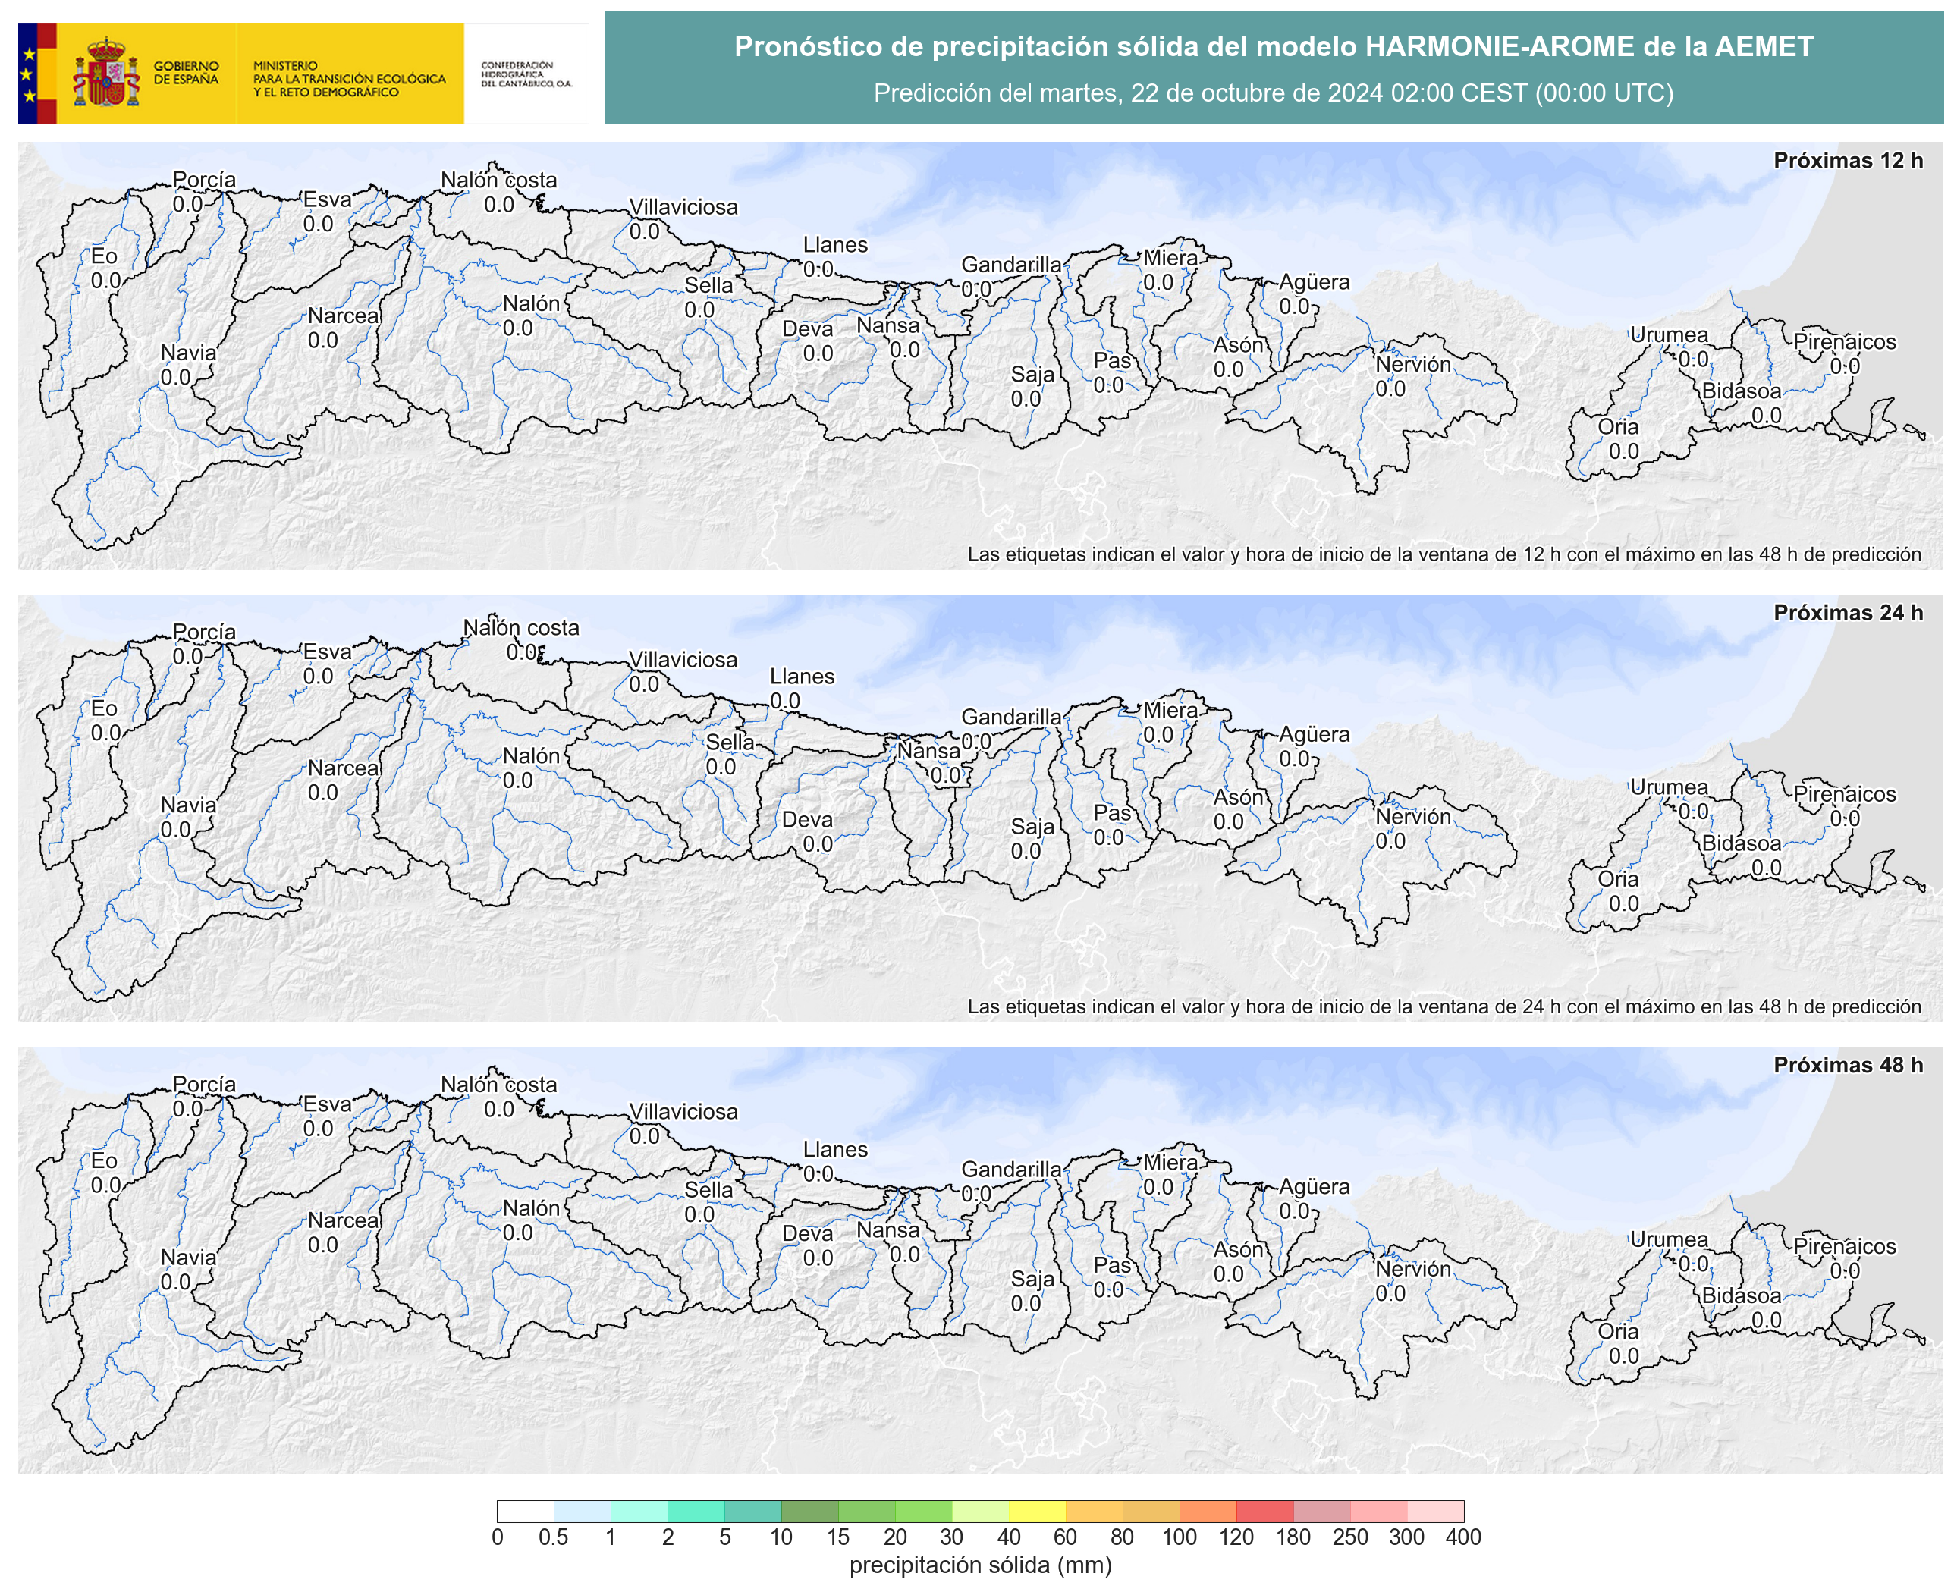The image size is (1954, 1589).
Task: Select the tan 80–100 legend swatch
Action: tap(1151, 1511)
